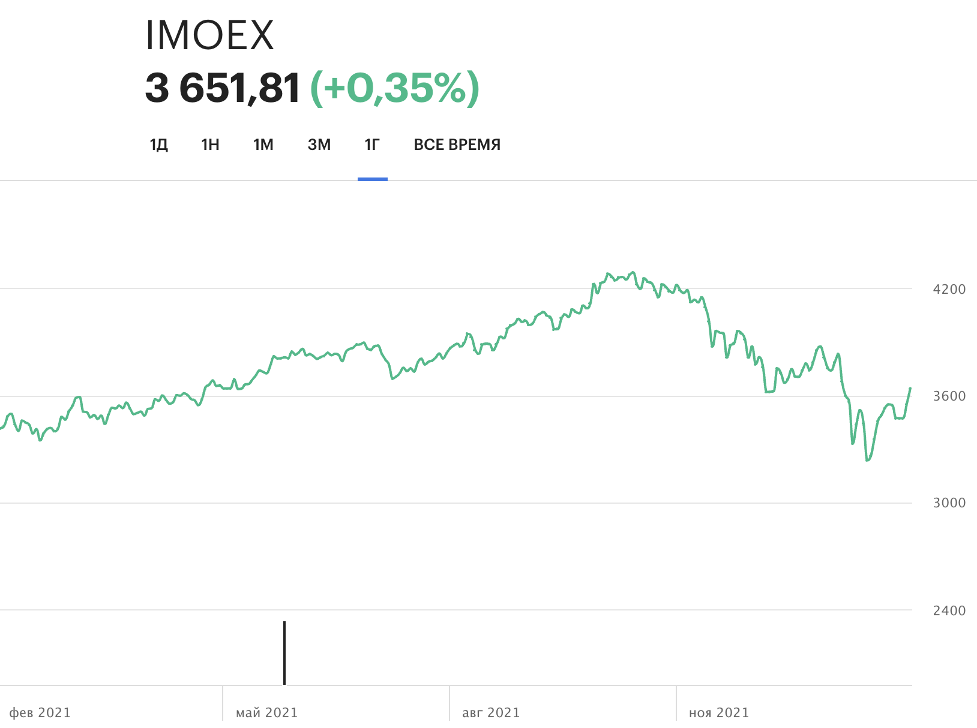Select the 1Н weekly range tab
The height and width of the screenshot is (728, 977).
click(x=210, y=145)
